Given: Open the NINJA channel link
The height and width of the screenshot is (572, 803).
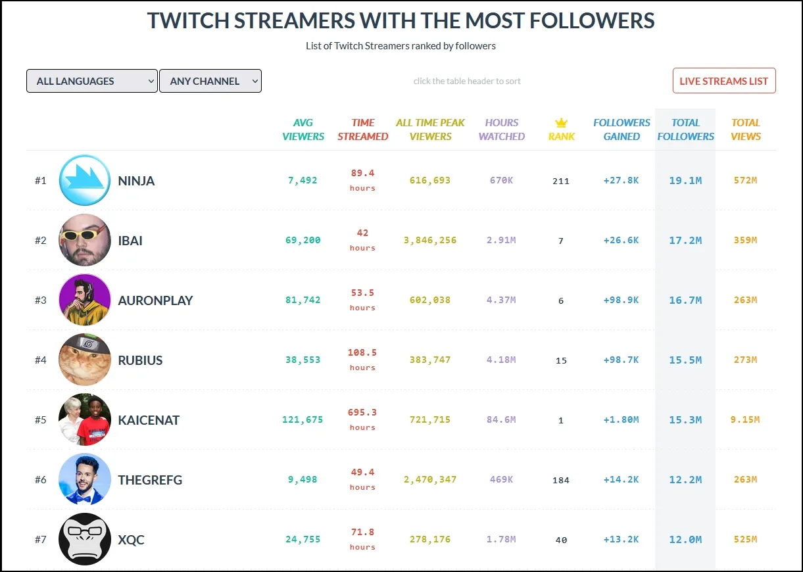Looking at the screenshot, I should 136,181.
